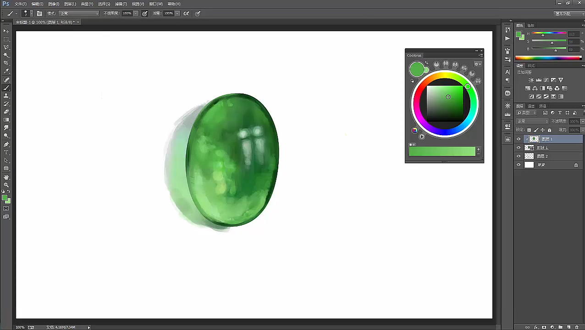Toggle lock transparent pixels in Layers panel
The height and width of the screenshot is (330, 585).
pos(529,130)
